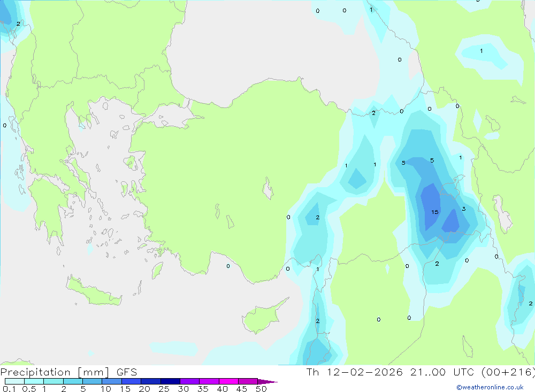Click the 0.1–0.5 mm legend color swatch
Screen dimensions: 535x392
coord(14,381)
